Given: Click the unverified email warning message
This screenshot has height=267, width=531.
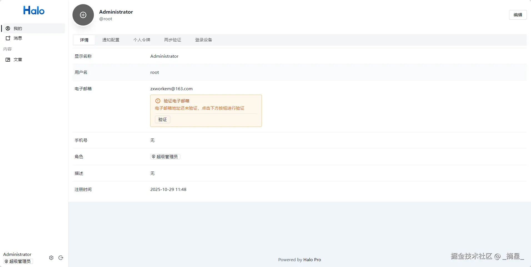Looking at the screenshot, I should click(200, 108).
